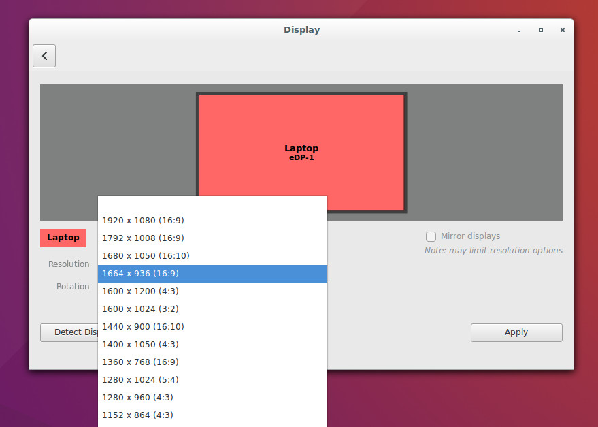
Task: Click the Apply button
Action: 516,332
